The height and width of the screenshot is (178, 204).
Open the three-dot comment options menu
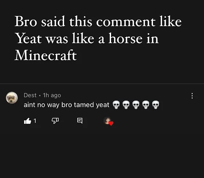[x=192, y=96]
